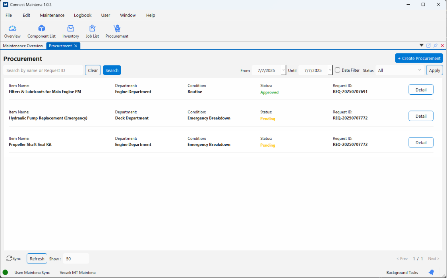Expand the Until date picker
The image size is (447, 279).
click(x=330, y=70)
